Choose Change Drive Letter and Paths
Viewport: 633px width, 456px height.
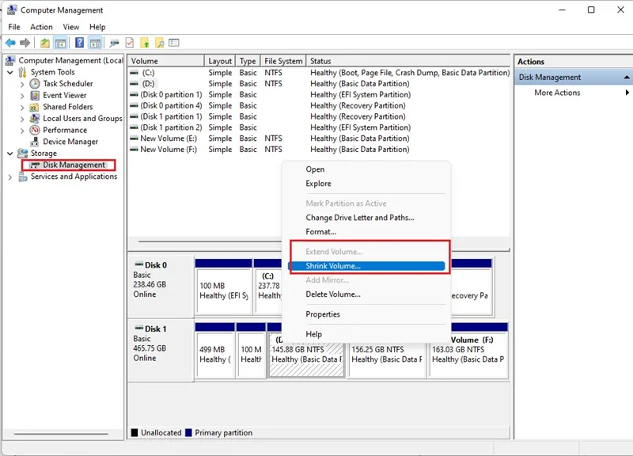click(360, 218)
